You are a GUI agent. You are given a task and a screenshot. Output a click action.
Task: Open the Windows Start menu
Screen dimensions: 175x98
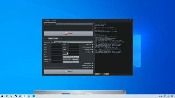click(2, 96)
